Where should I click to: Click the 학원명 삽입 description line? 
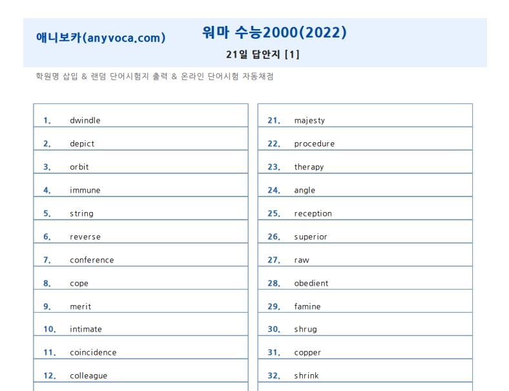(x=154, y=76)
